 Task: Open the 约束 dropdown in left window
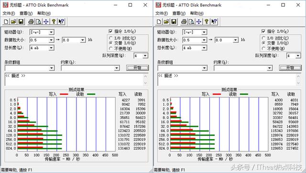click(x=117, y=68)
